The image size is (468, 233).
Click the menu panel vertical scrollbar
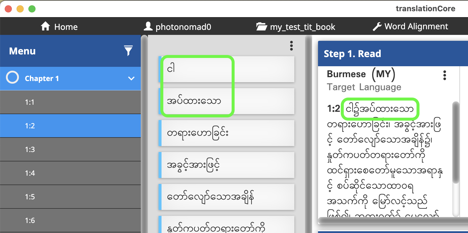coord(144,134)
